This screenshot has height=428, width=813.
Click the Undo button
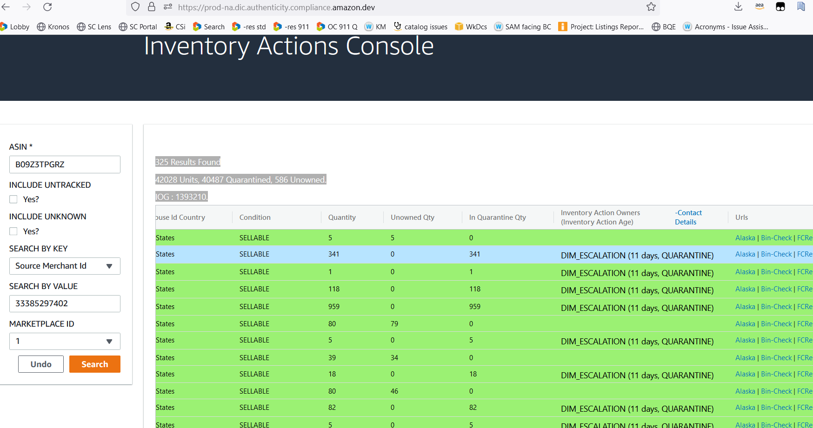pyautogui.click(x=41, y=364)
